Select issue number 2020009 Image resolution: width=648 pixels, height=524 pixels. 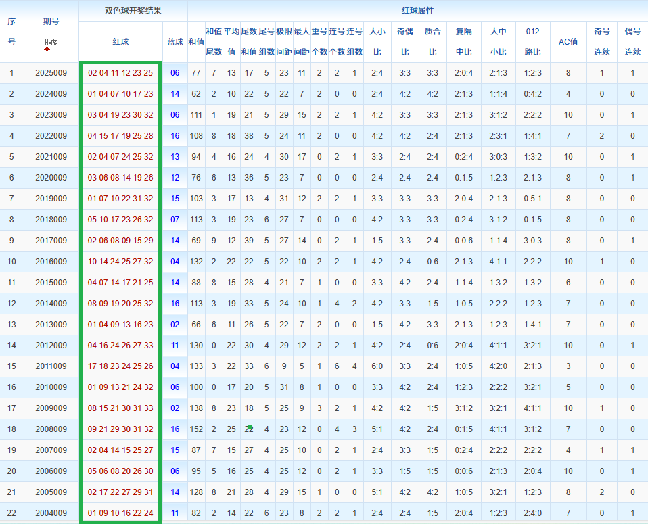51,178
